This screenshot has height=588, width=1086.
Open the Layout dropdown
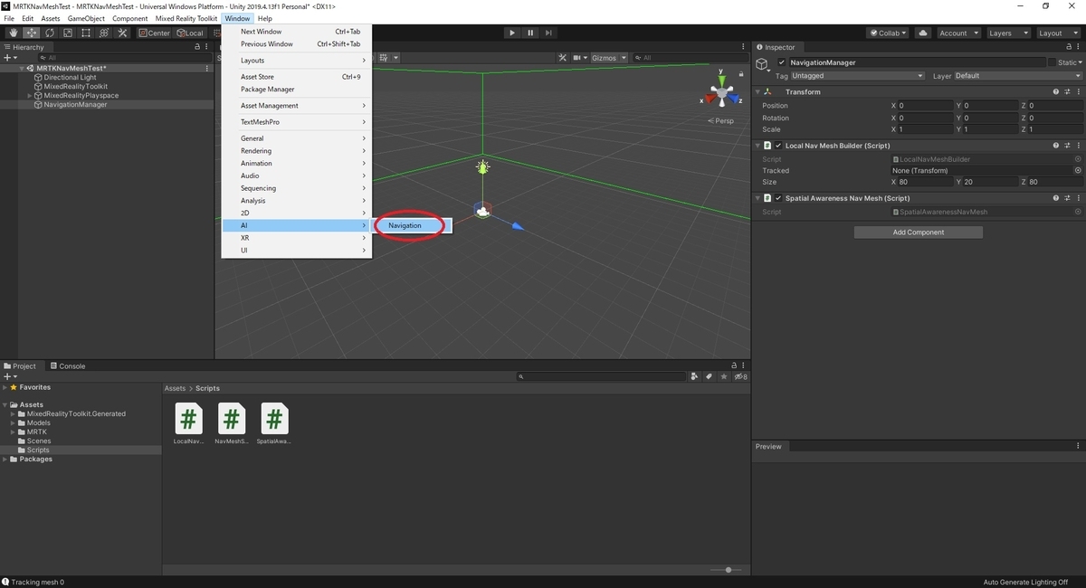pos(1057,33)
